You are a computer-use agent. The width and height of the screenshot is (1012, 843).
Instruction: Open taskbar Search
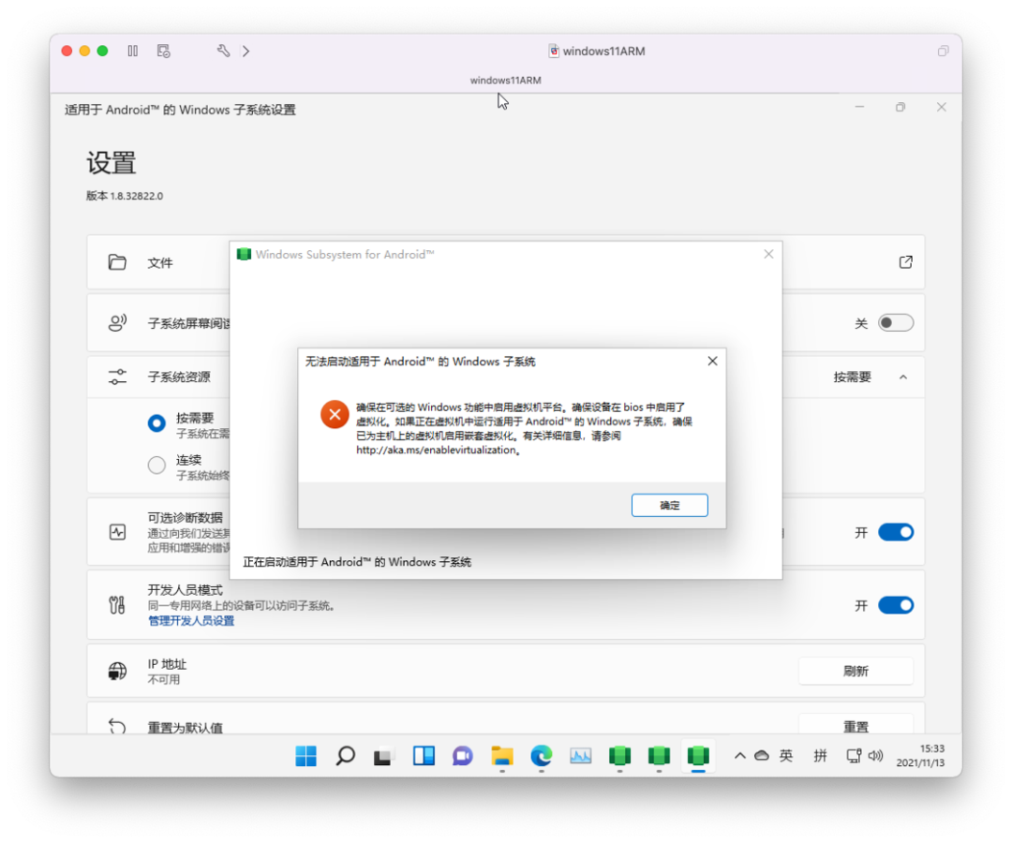tap(345, 755)
